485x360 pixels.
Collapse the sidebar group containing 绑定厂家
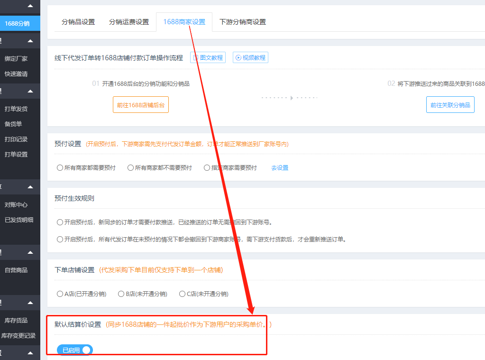30,41
